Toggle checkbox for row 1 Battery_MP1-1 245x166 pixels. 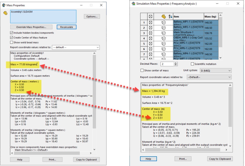(151, 23)
